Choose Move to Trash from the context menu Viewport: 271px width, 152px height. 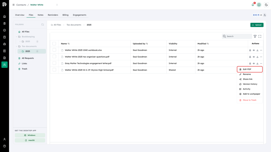[250, 100]
